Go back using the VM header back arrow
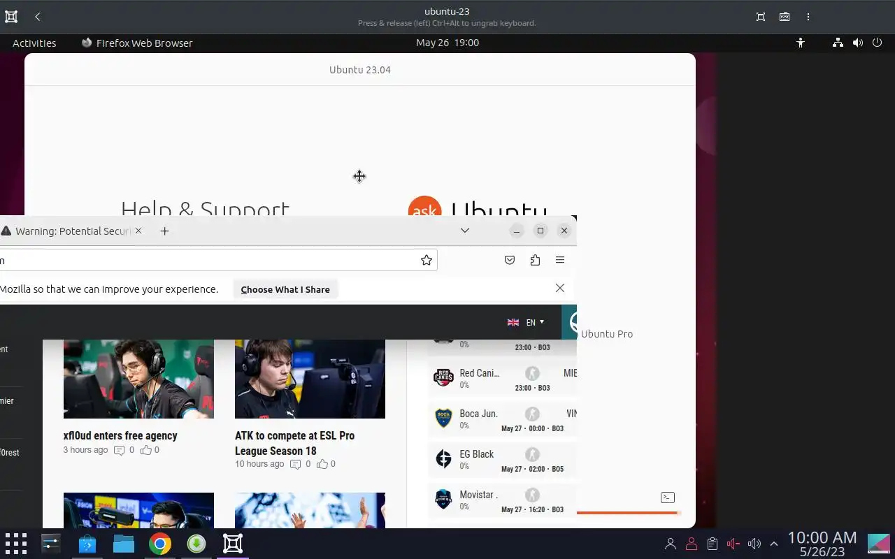Screen dimensions: 895x559 coord(38,17)
